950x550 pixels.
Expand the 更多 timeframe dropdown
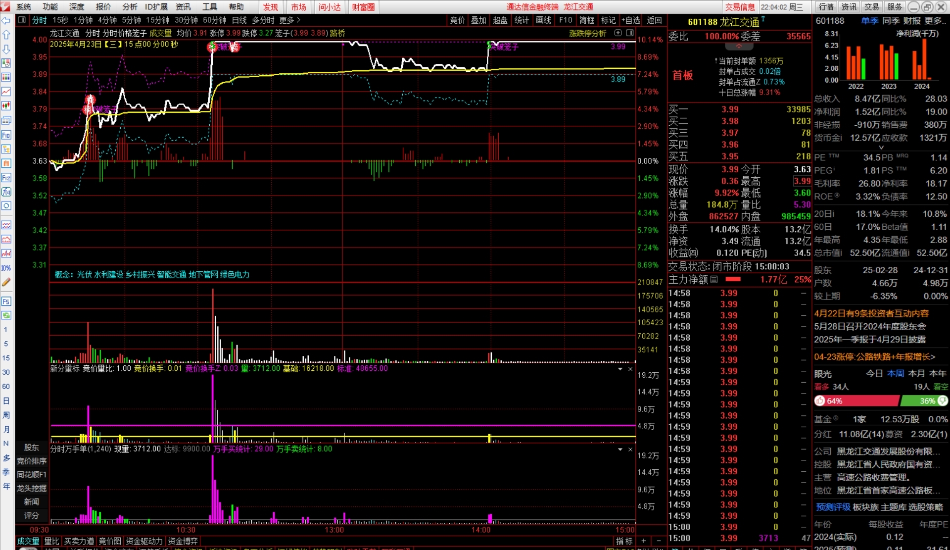(289, 20)
